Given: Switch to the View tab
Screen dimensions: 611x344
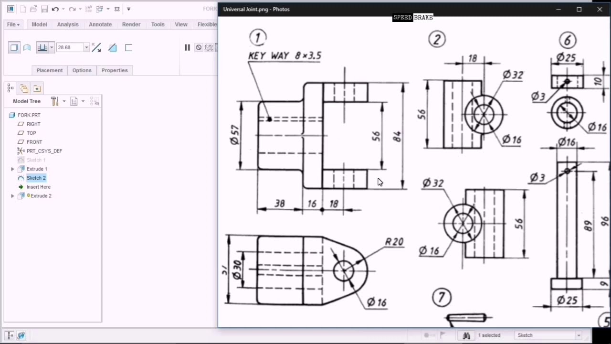Looking at the screenshot, I should click(x=181, y=24).
